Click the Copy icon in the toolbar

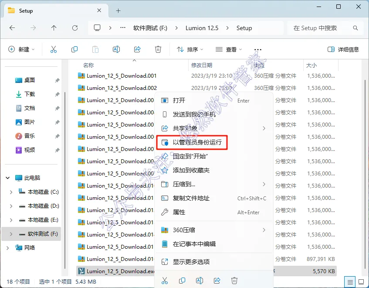coord(74,49)
